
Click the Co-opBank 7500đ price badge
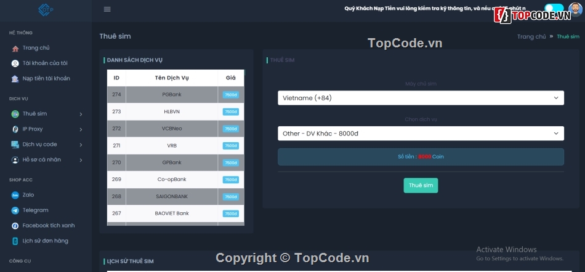(x=231, y=180)
